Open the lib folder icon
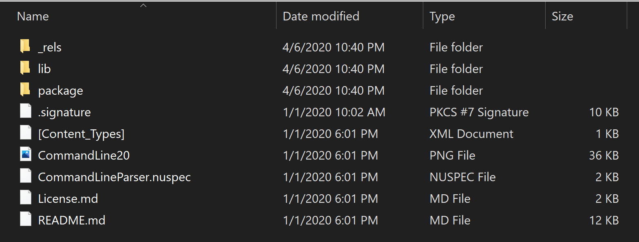 click(x=24, y=68)
